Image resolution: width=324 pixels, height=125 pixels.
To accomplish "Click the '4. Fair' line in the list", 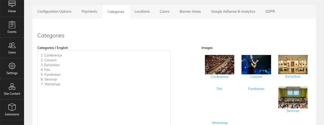I will click(45, 70).
